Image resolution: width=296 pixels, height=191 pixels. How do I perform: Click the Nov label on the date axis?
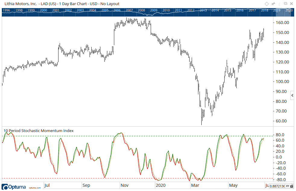pos(124,185)
